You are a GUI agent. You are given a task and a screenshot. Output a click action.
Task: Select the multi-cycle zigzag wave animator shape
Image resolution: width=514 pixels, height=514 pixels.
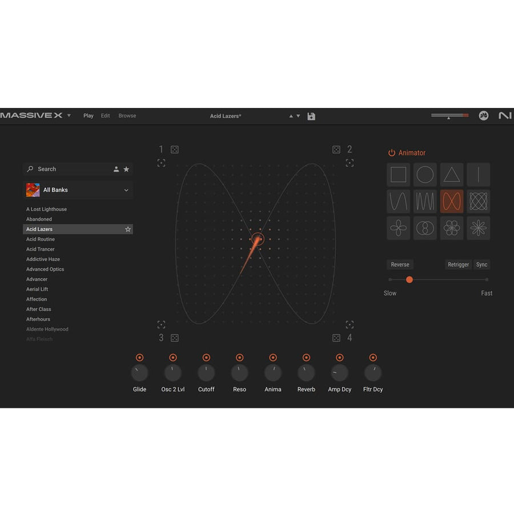tap(425, 201)
